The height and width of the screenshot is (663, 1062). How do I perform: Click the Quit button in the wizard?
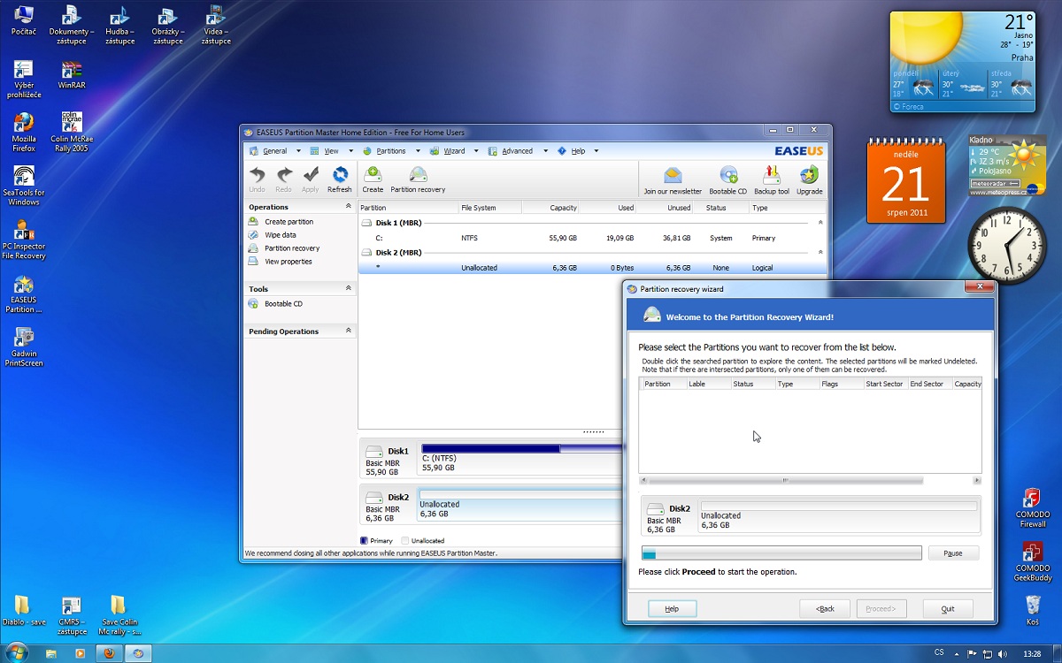(948, 608)
